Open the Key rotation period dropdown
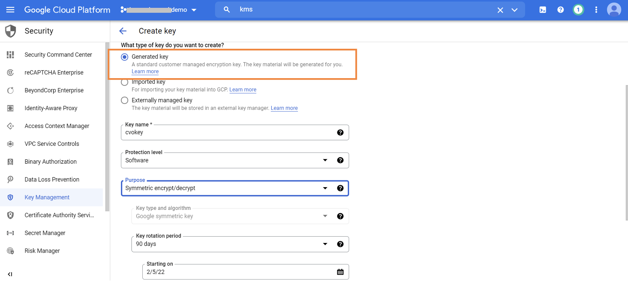The width and height of the screenshot is (628, 282). 325,244
